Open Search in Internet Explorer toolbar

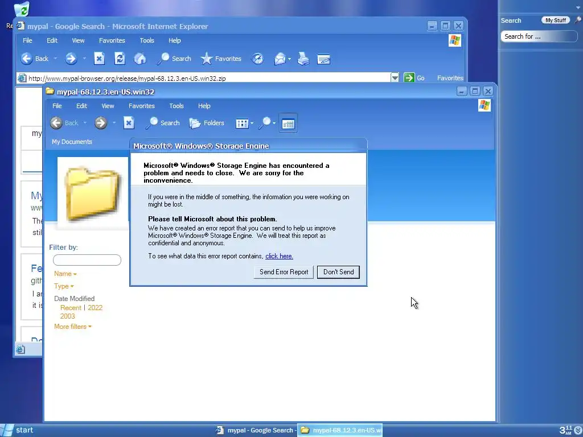click(x=174, y=59)
